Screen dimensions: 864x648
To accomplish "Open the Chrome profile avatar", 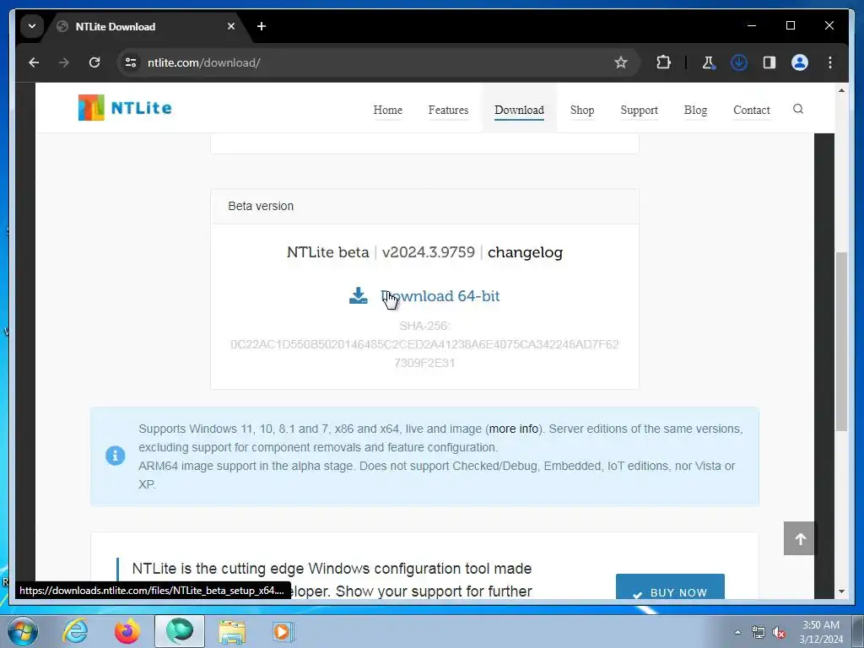I will pos(800,62).
